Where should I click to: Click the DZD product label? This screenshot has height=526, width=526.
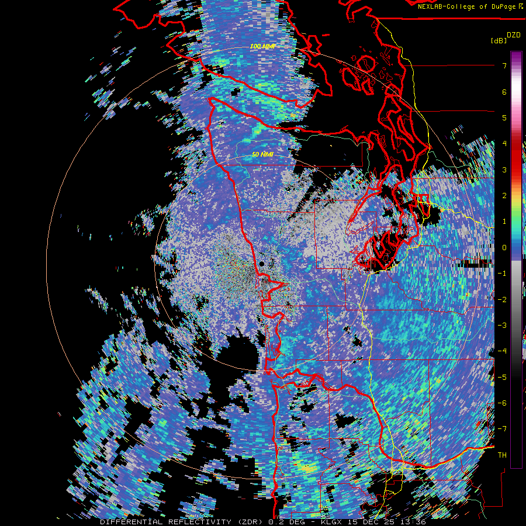[x=514, y=35]
